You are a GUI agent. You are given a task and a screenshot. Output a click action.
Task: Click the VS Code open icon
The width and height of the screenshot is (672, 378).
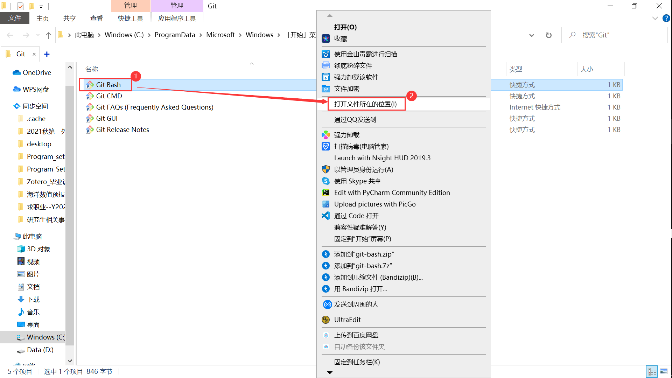tap(326, 216)
